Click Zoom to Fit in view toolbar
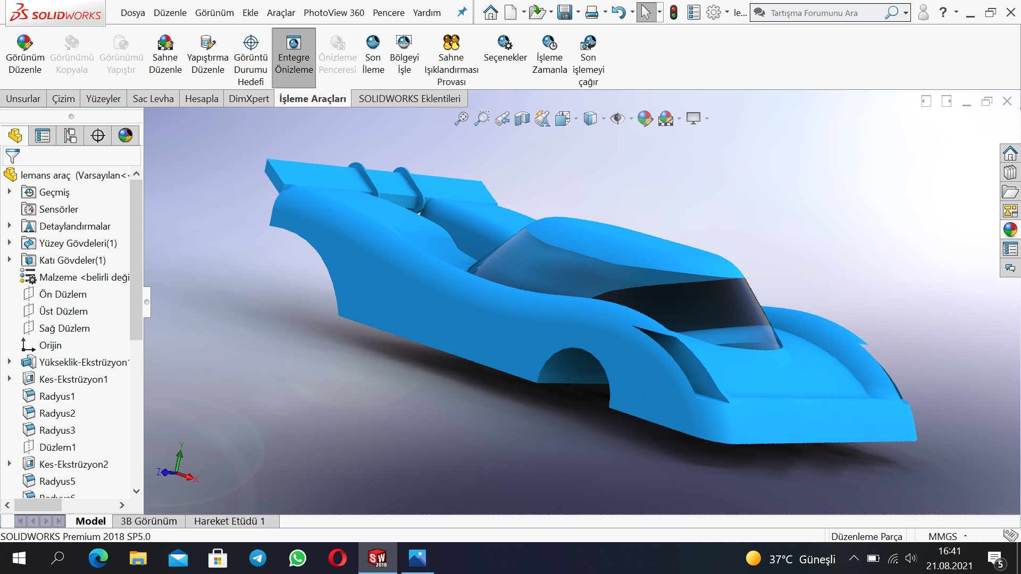 461,119
